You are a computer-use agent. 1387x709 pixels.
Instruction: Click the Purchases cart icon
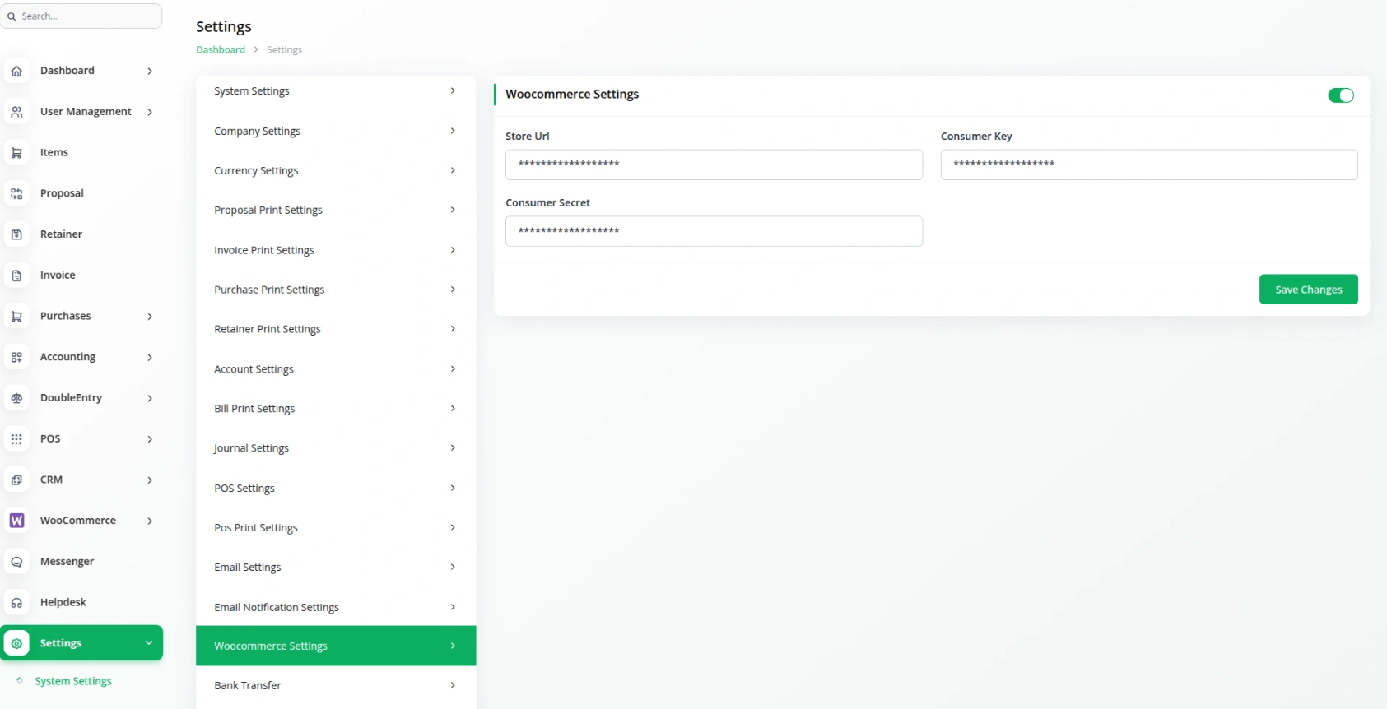[16, 317]
